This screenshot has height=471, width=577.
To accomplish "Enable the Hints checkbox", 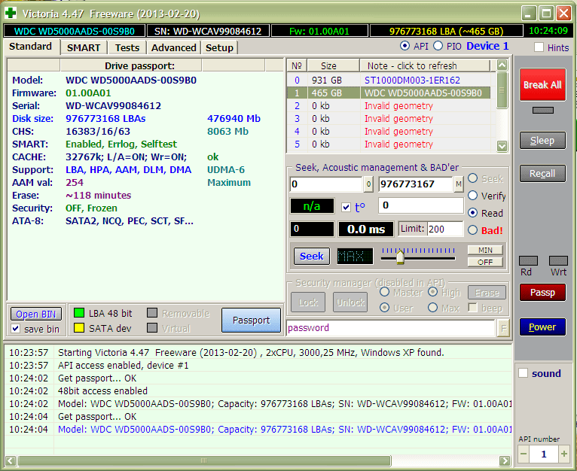I will (539, 47).
